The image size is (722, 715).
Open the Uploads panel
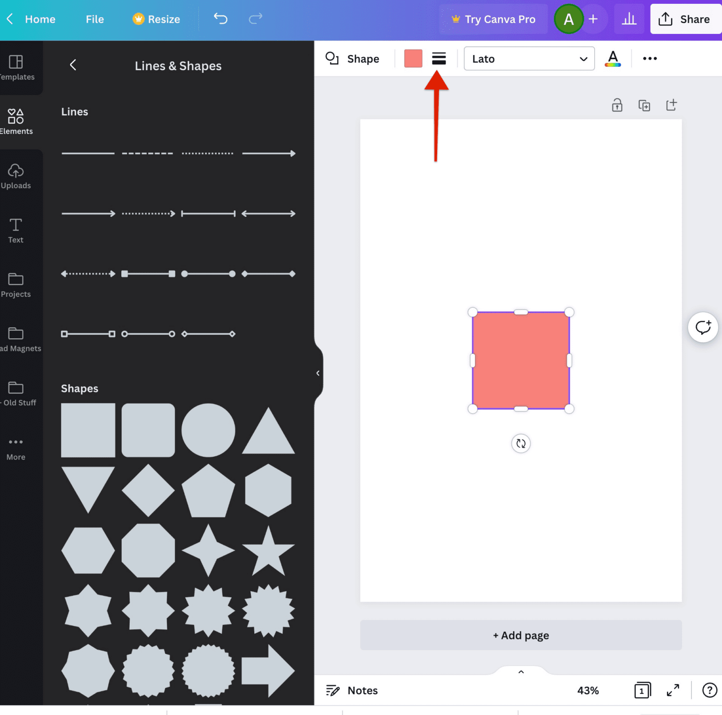pyautogui.click(x=16, y=176)
